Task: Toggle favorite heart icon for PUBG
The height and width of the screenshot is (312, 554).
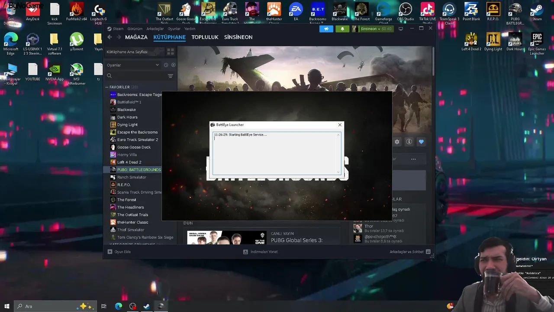Action: (x=421, y=142)
